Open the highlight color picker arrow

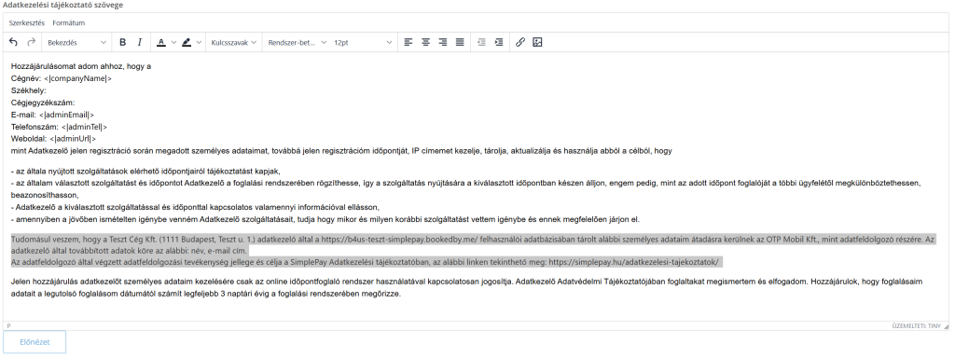200,43
